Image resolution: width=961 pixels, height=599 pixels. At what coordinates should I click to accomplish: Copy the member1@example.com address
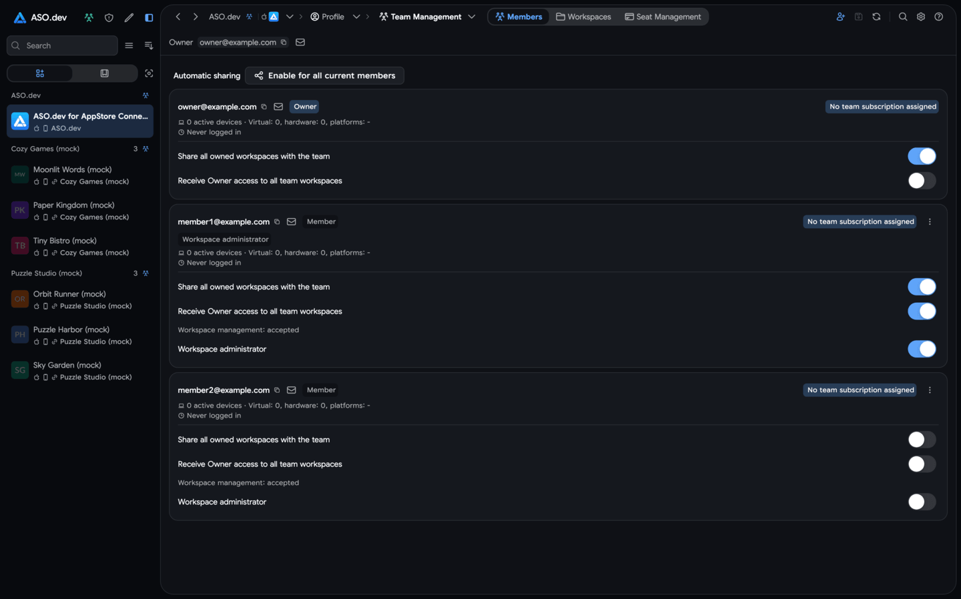[x=277, y=221]
